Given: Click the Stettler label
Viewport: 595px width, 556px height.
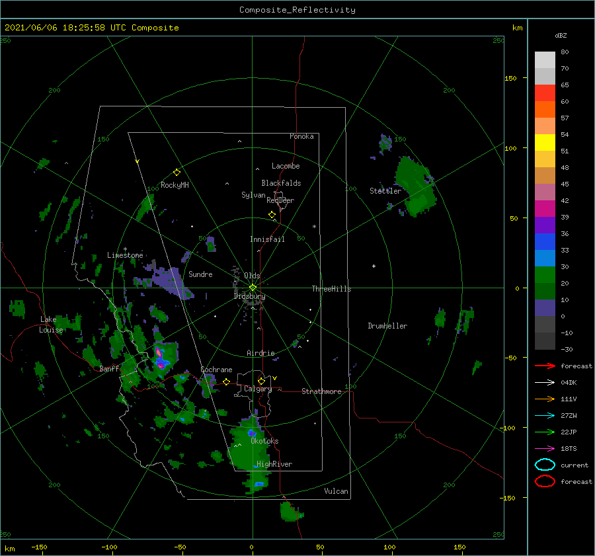Looking at the screenshot, I should (x=385, y=191).
